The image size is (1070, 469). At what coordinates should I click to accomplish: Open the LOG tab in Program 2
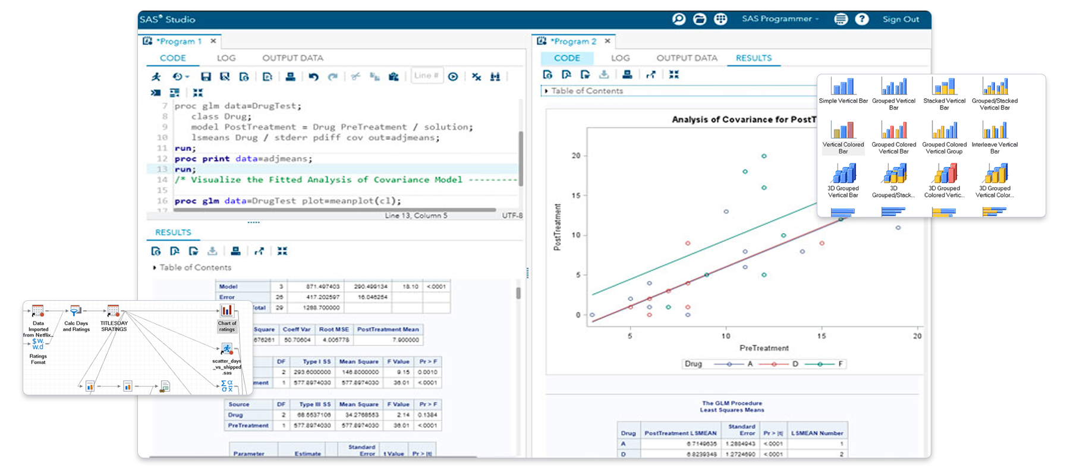click(x=620, y=58)
